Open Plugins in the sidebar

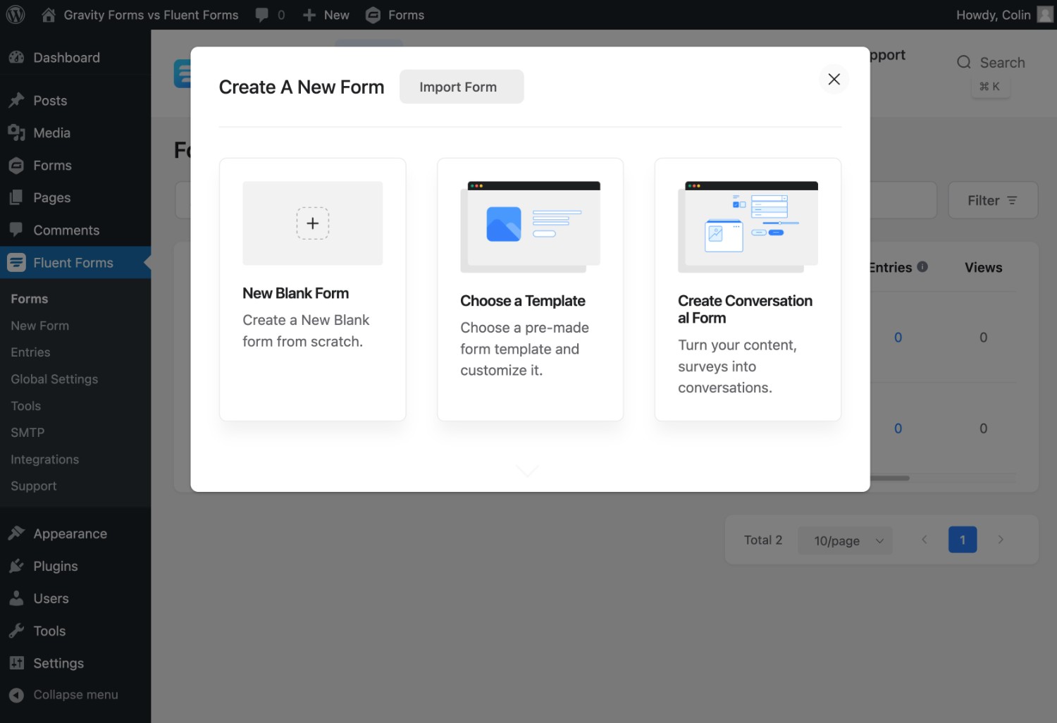click(55, 567)
